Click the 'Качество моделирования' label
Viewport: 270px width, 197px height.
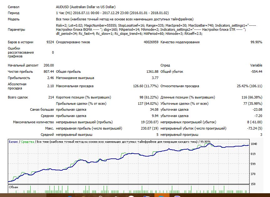tap(180, 42)
